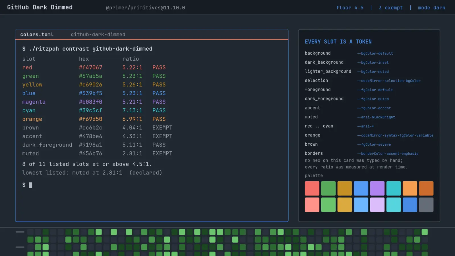Click the floor 4.5 header link

click(350, 8)
